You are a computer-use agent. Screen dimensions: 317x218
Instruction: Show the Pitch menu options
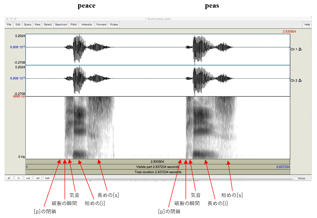point(74,25)
